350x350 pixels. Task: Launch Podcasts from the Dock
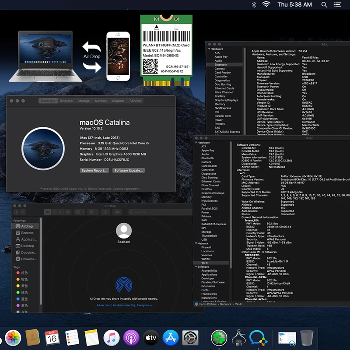131,338
